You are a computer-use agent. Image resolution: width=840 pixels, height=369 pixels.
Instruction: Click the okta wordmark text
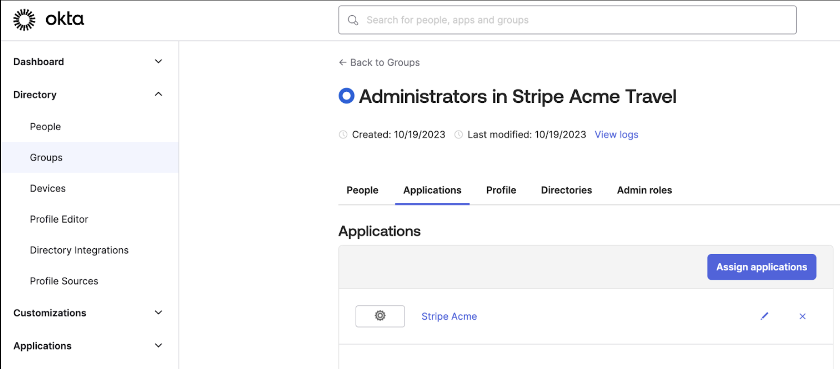65,19
